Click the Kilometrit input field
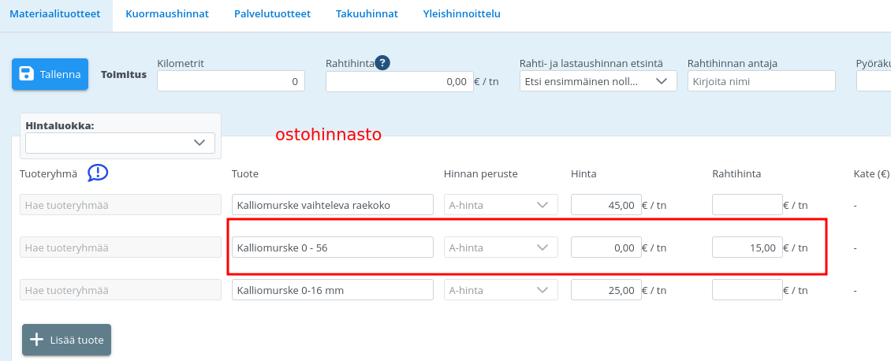This screenshot has height=361, width=891. 231,81
